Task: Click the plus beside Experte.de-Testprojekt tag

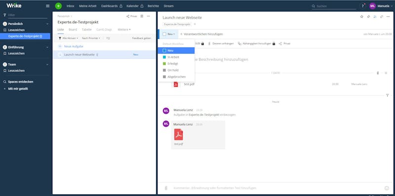Action: [x=195, y=24]
